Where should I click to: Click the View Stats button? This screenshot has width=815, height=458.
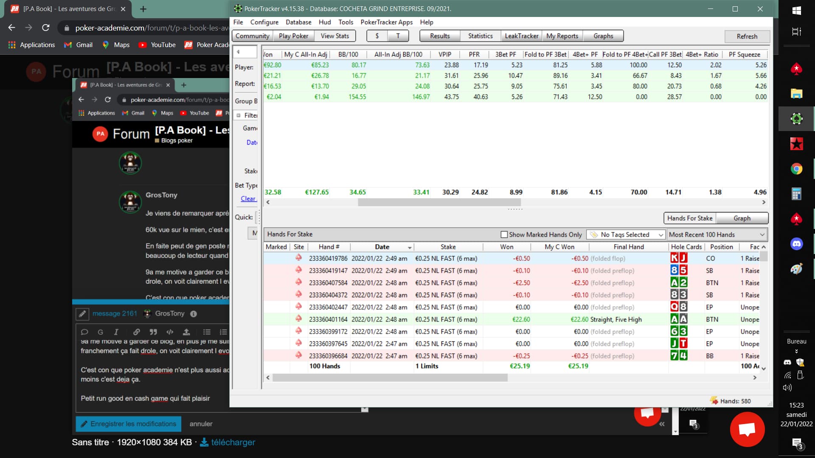click(335, 36)
